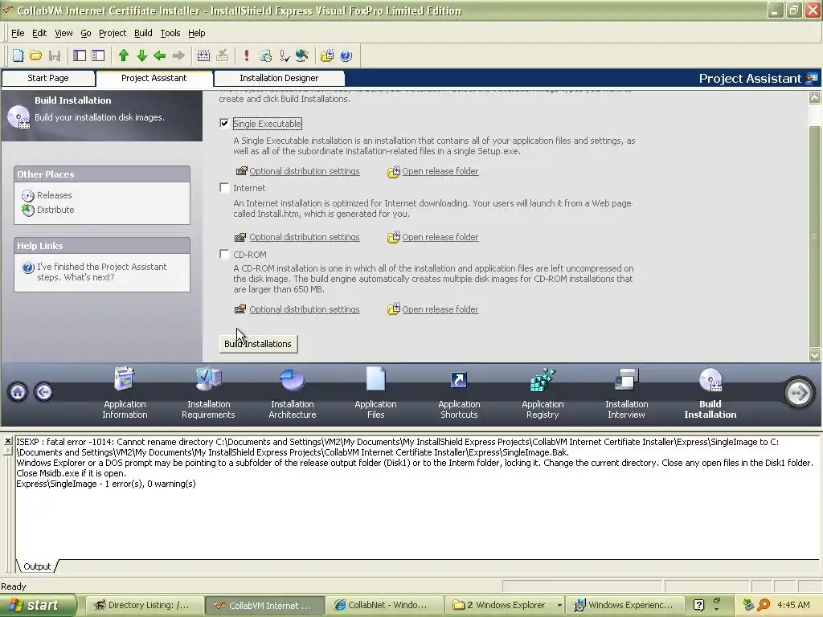Click the gray forward arrow toolbar icon
The image size is (823, 617).
click(x=178, y=55)
